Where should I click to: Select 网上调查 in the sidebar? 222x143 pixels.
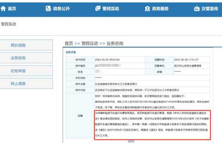pos(26,84)
